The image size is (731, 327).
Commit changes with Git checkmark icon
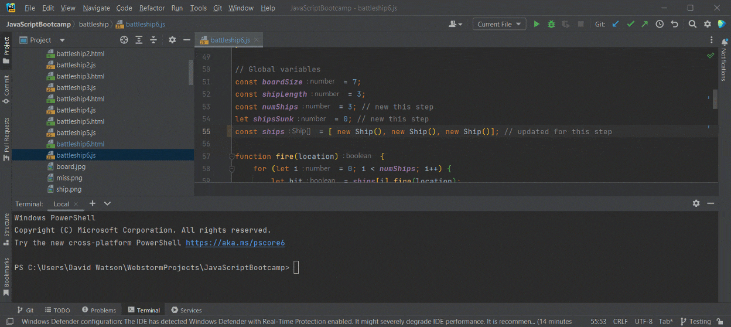pyautogui.click(x=630, y=24)
